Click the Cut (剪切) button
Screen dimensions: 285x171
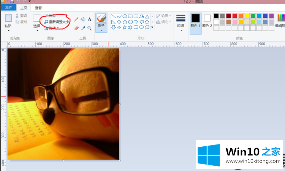point(21,16)
